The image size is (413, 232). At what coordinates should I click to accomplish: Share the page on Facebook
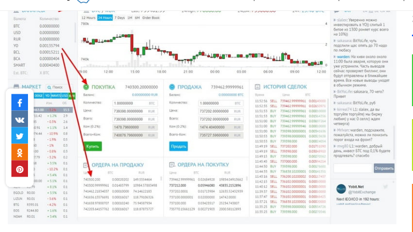pyautogui.click(x=20, y=103)
